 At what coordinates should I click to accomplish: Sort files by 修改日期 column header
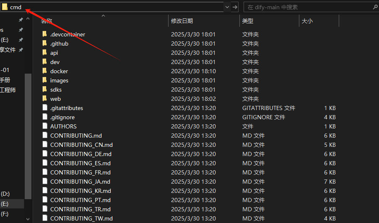[x=182, y=21]
